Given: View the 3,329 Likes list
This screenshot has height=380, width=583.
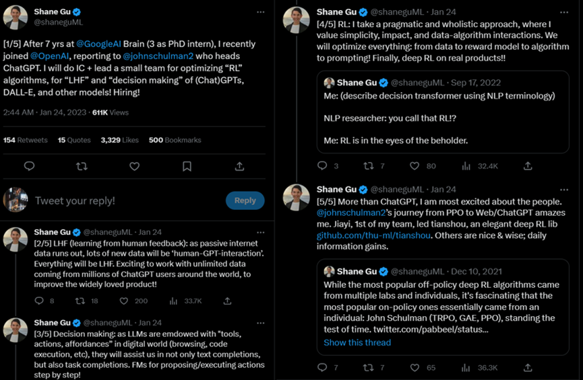Looking at the screenshot, I should click(119, 140).
